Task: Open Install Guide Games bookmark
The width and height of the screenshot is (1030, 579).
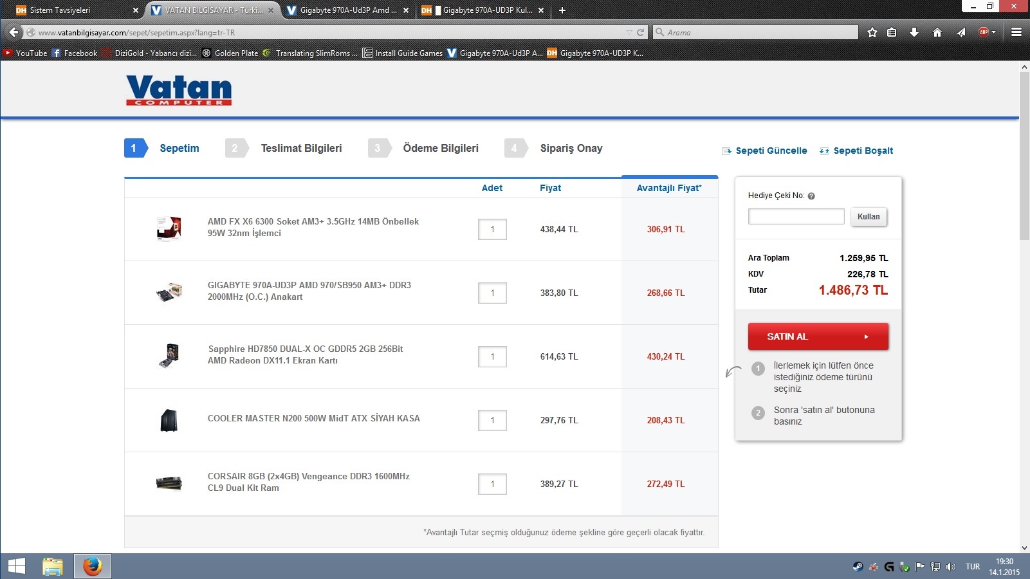Action: pyautogui.click(x=403, y=53)
